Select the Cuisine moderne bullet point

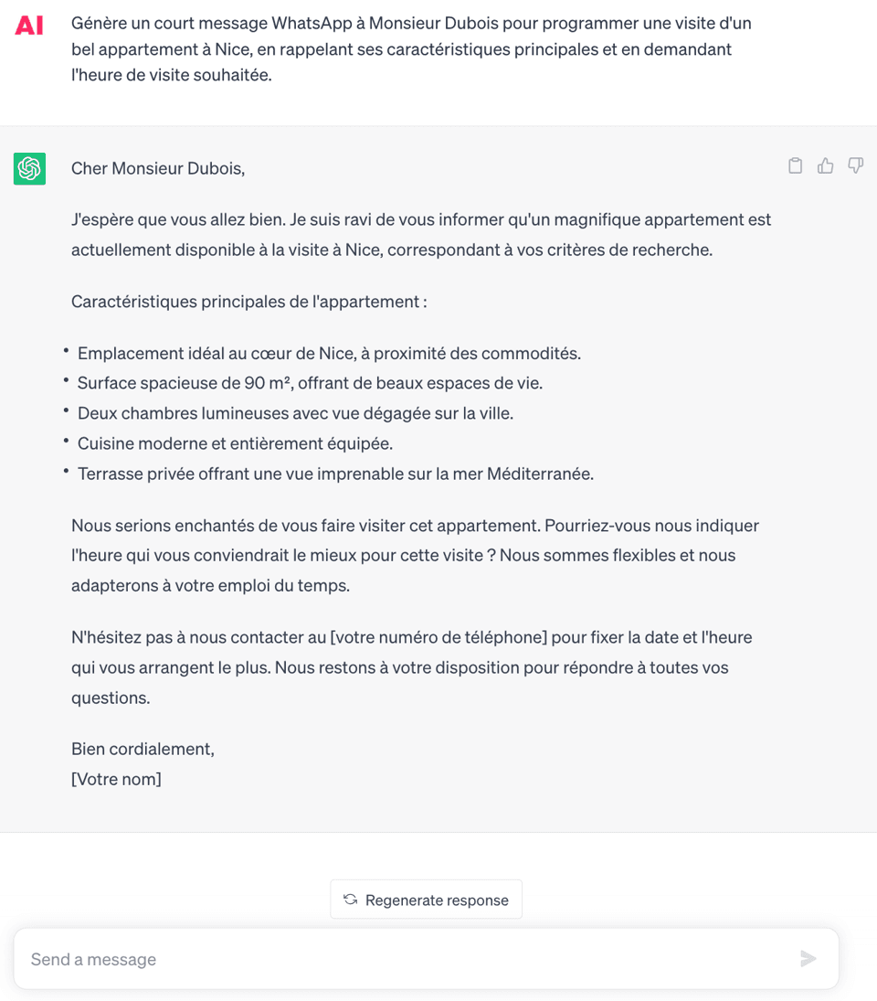(233, 443)
